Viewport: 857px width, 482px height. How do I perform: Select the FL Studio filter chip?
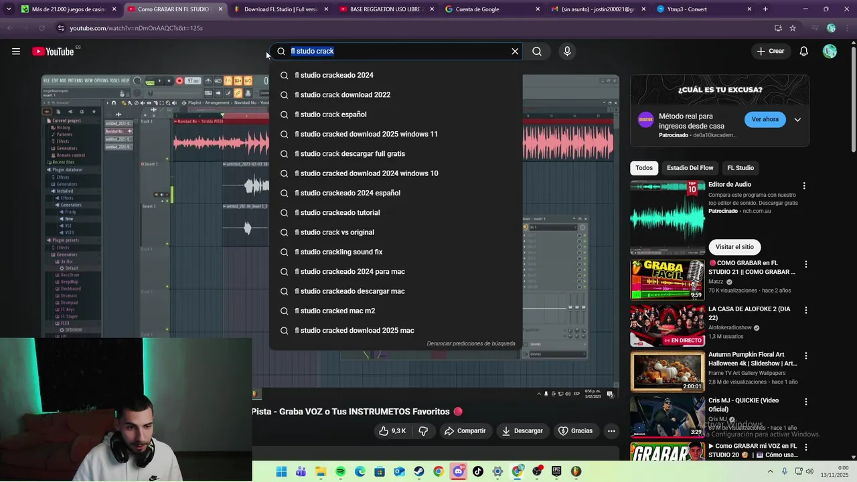[x=741, y=168]
